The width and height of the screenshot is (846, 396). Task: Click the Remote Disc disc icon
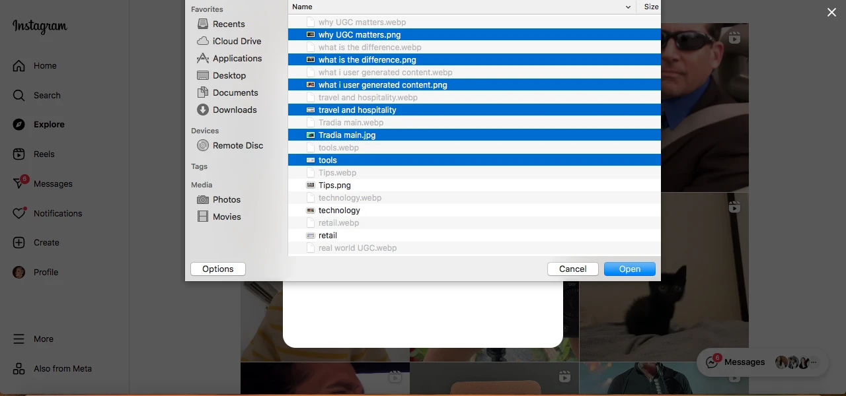coord(203,146)
